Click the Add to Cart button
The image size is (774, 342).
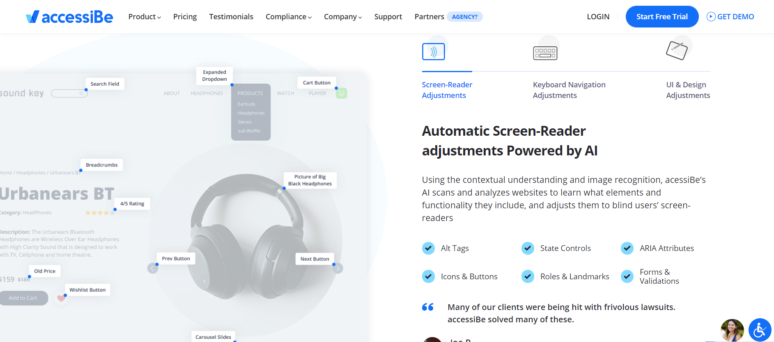(x=23, y=298)
